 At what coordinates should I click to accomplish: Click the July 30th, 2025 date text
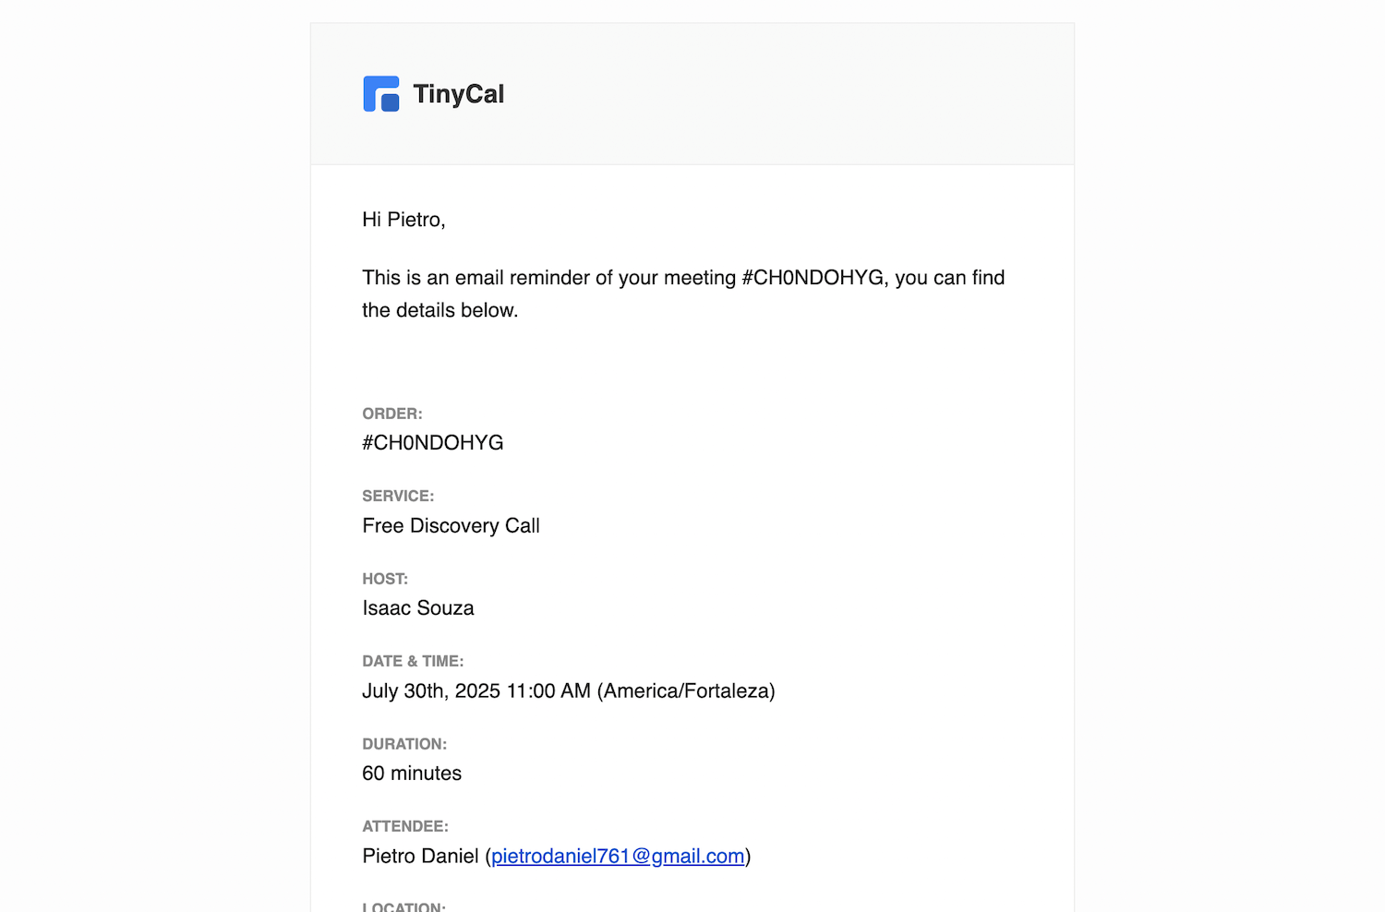(x=431, y=691)
